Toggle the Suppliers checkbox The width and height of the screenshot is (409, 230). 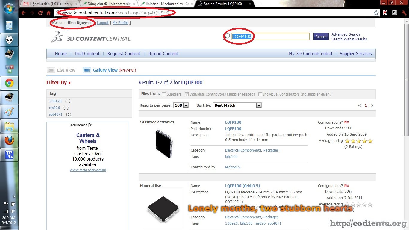(x=164, y=94)
